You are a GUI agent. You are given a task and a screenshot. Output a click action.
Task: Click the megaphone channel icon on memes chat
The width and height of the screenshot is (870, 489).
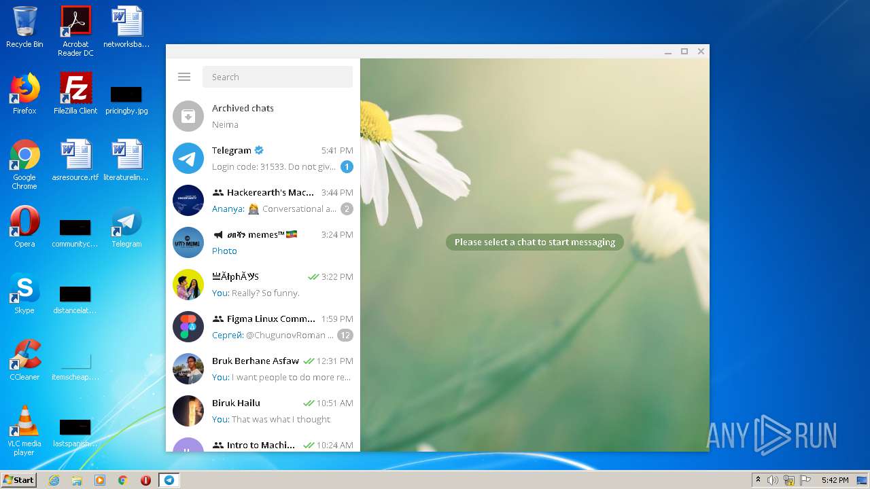click(218, 234)
